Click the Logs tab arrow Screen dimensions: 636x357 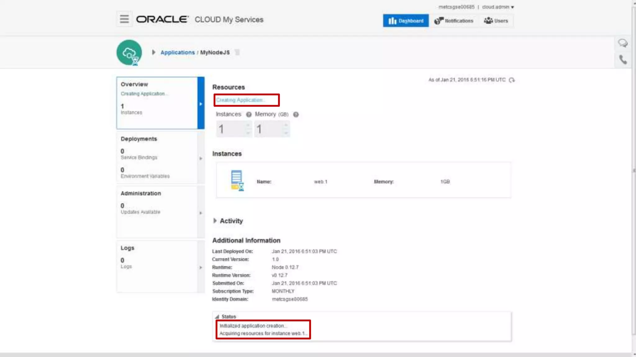pyautogui.click(x=201, y=267)
